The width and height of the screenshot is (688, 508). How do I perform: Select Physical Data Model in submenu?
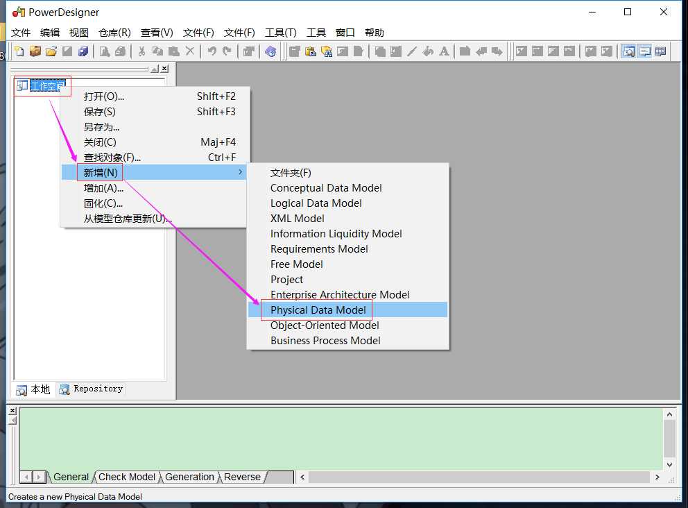(347, 310)
